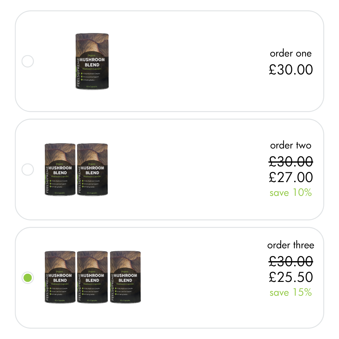Screen dimensions: 339x339
Task: Deselect the green "order three" radio button
Action: (x=27, y=277)
